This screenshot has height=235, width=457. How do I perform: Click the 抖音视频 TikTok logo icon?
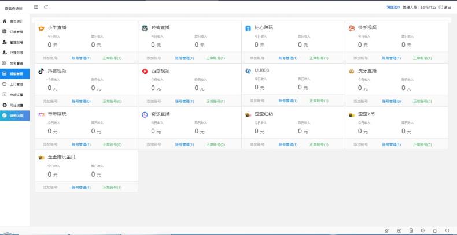41,71
